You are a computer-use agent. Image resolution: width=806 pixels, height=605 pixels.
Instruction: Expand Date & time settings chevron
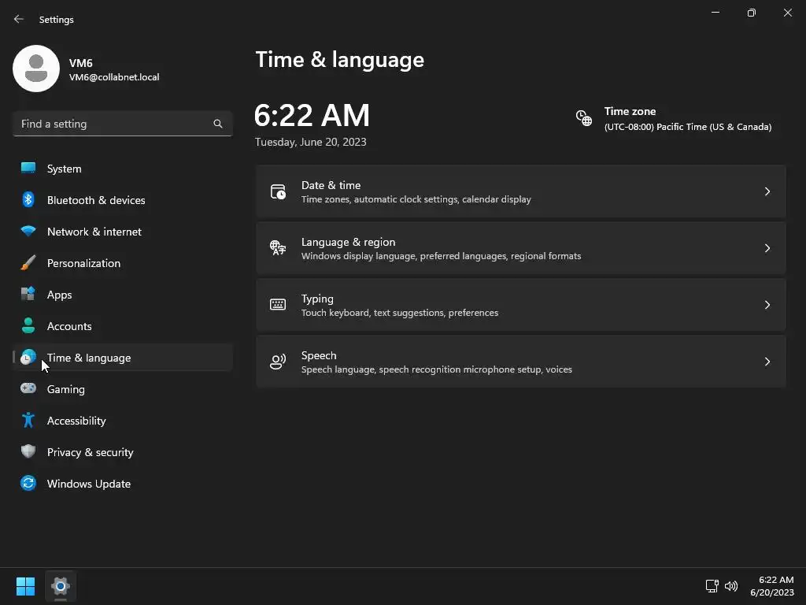[767, 191]
